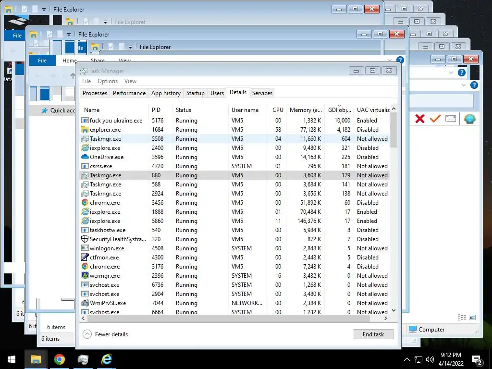Open Home tab in File Explorer
Viewport: 492px width, 369px height.
pos(69,61)
